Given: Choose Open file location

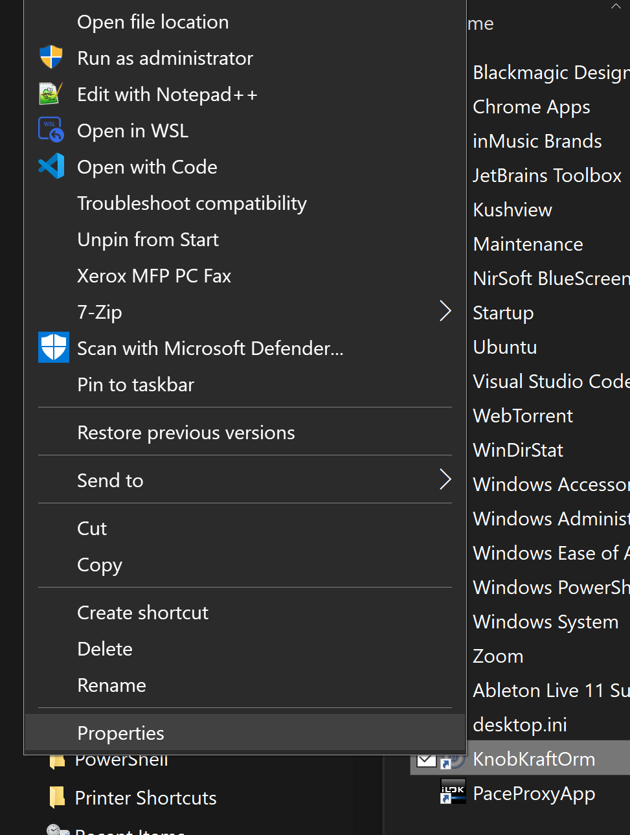Looking at the screenshot, I should pos(153,22).
